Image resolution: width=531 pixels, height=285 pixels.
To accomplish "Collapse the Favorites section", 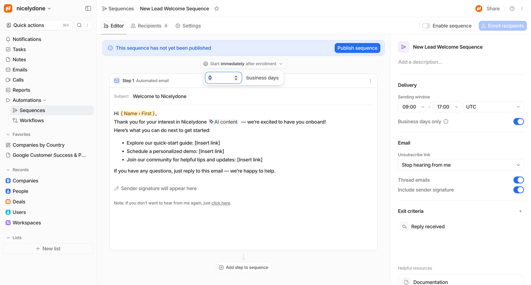I will coord(8,134).
